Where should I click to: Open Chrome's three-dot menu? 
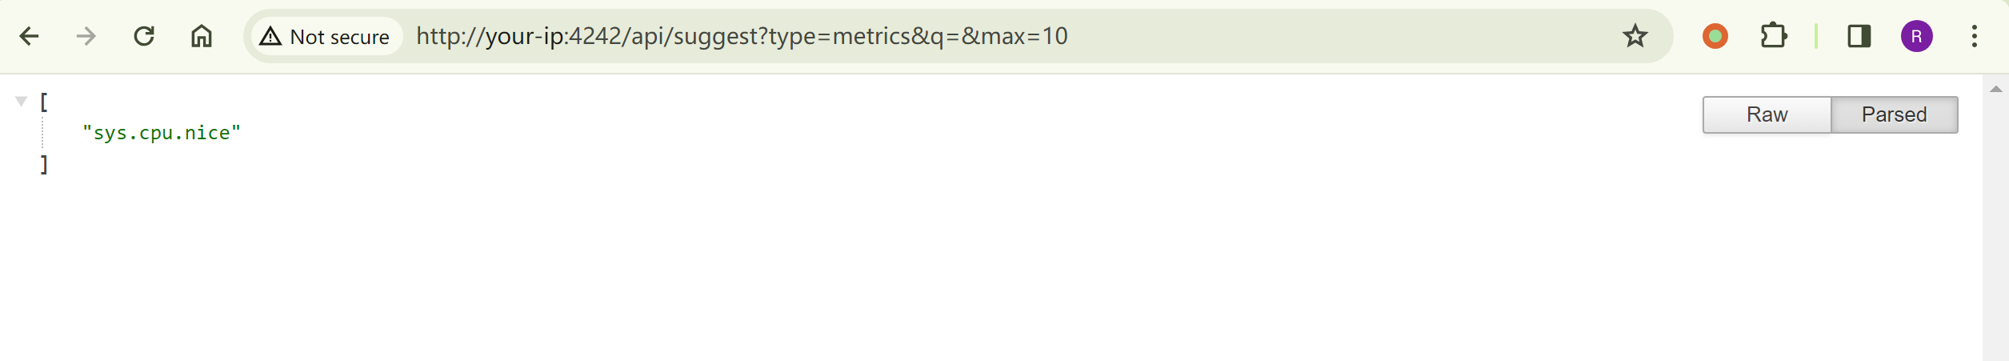1974,36
